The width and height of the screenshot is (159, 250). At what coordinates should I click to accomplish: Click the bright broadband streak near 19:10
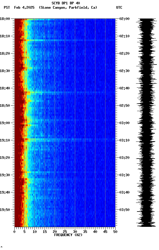point(65,140)
